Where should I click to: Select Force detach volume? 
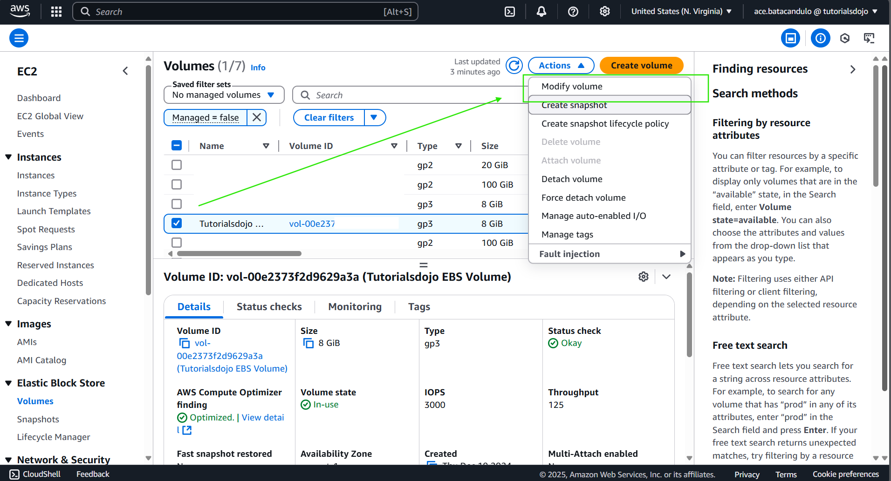[610, 198]
